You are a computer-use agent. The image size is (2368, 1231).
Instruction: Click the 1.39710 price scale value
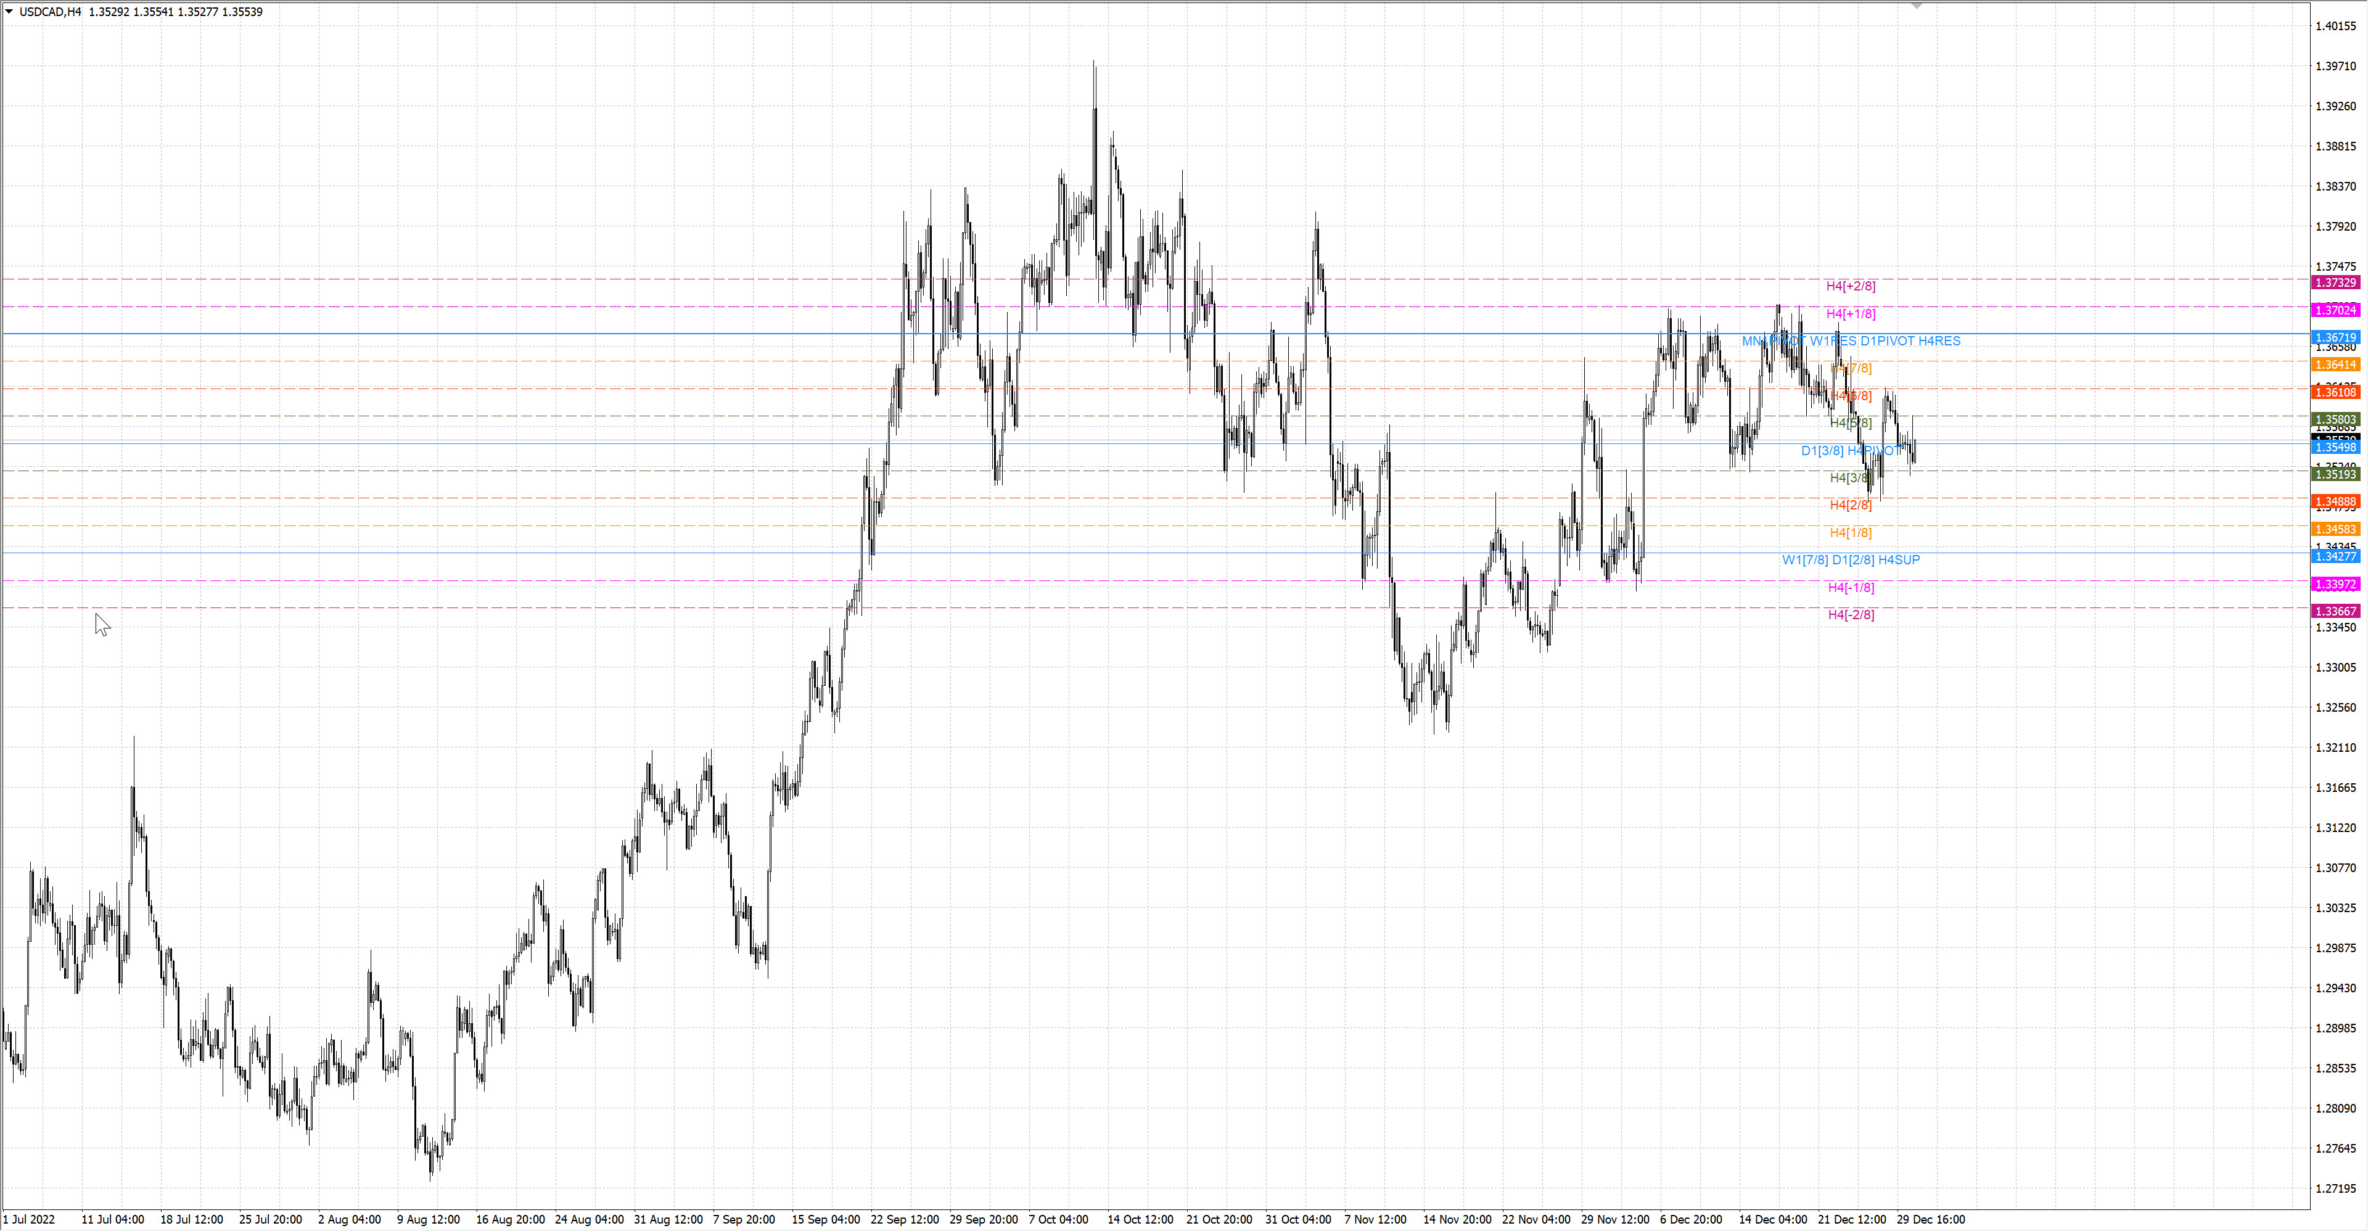pyautogui.click(x=2336, y=66)
